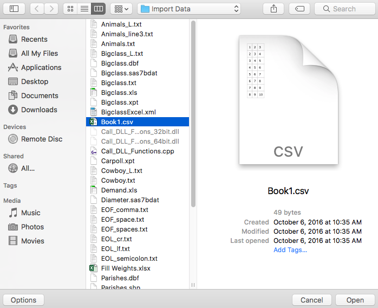Select the file Cowboy.txt
Viewport: 378px width, 308px height.
coord(138,181)
